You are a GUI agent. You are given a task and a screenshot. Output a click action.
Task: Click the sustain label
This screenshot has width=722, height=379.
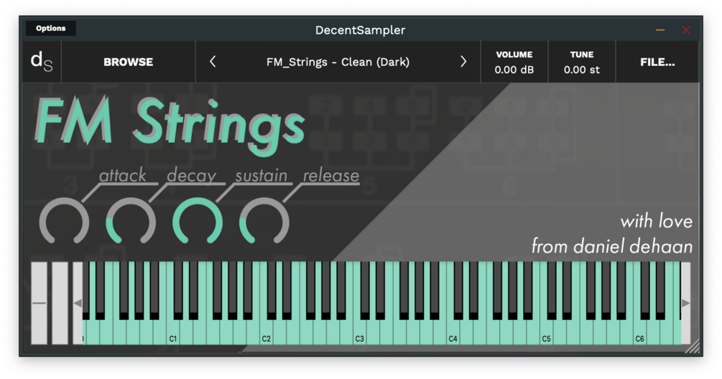tap(261, 175)
